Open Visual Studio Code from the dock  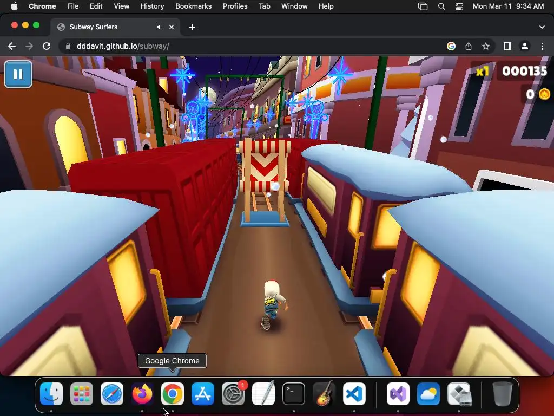tap(354, 394)
